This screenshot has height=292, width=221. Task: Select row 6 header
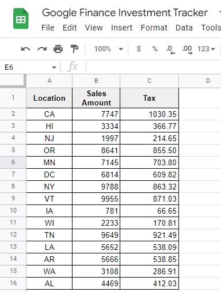point(13,162)
